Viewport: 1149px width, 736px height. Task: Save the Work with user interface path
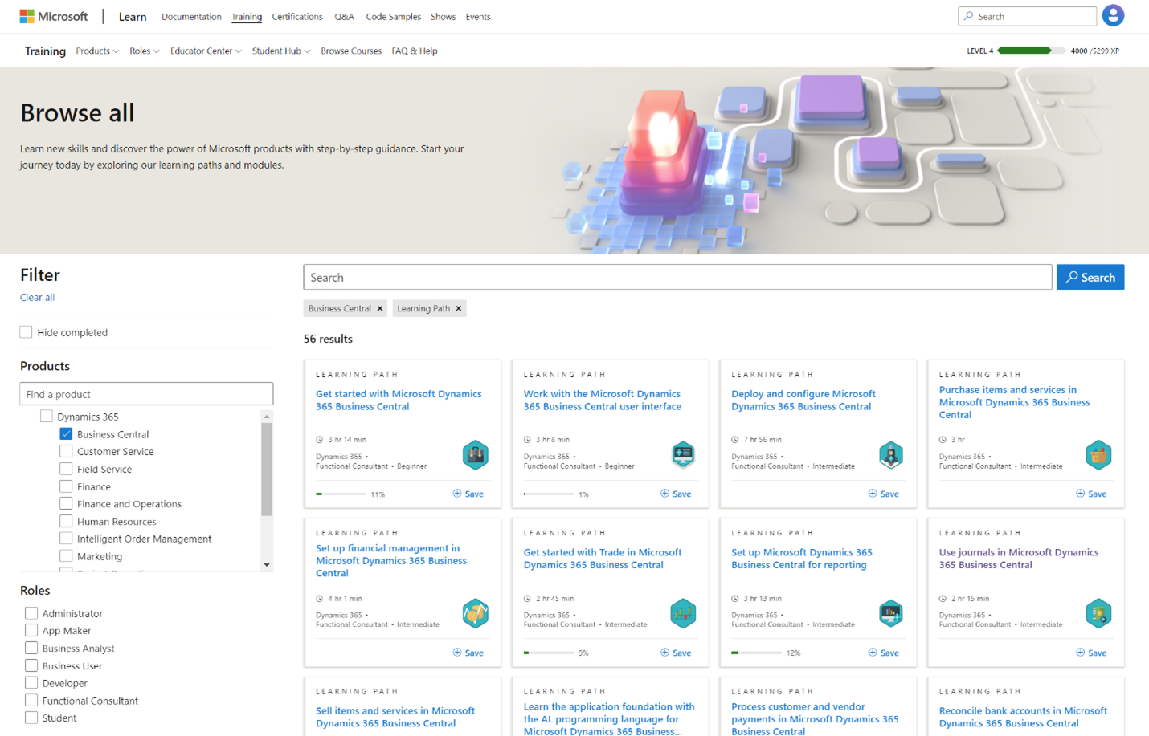[676, 494]
